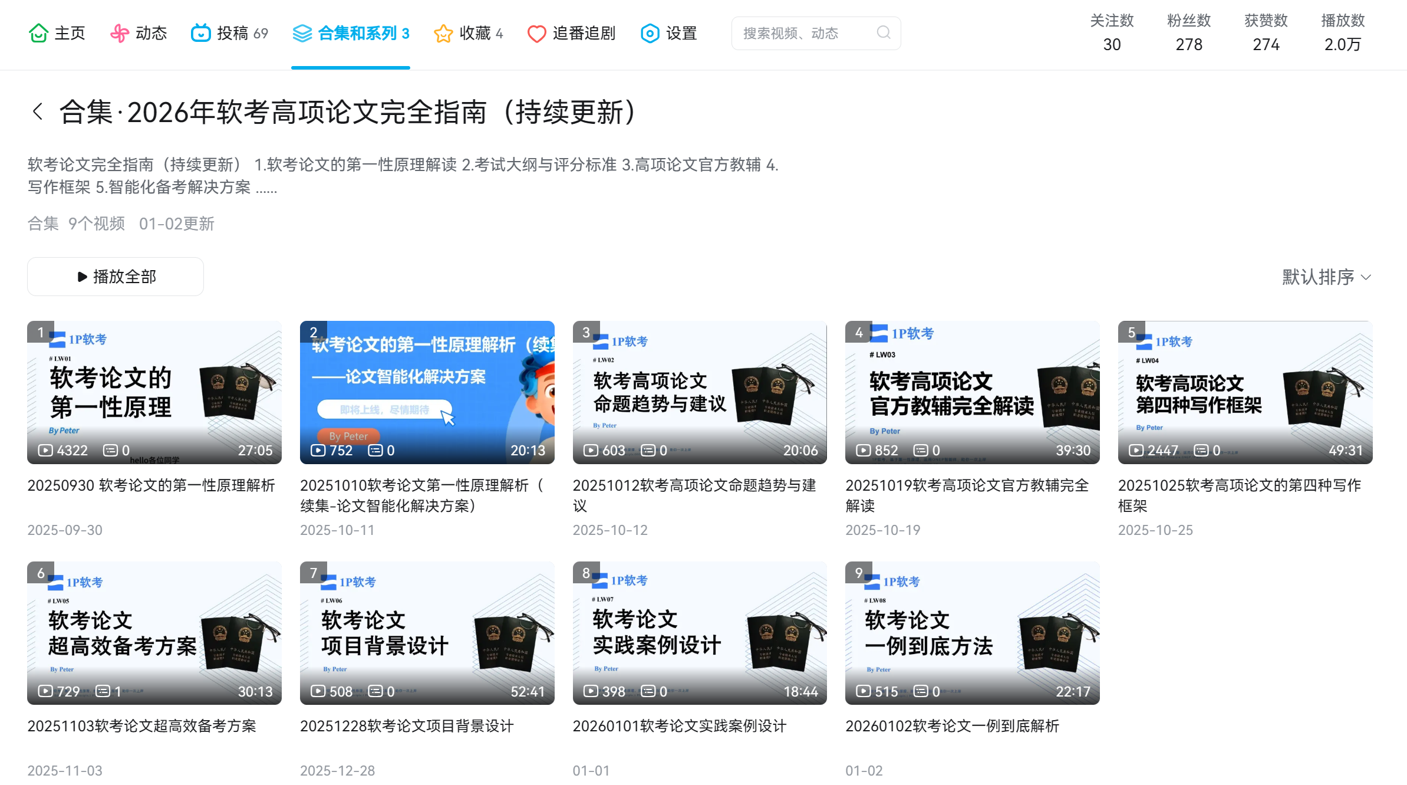Open video 5 第四种写作框架 thumbnail
Screen dimensions: 1407x785
[x=1245, y=392]
